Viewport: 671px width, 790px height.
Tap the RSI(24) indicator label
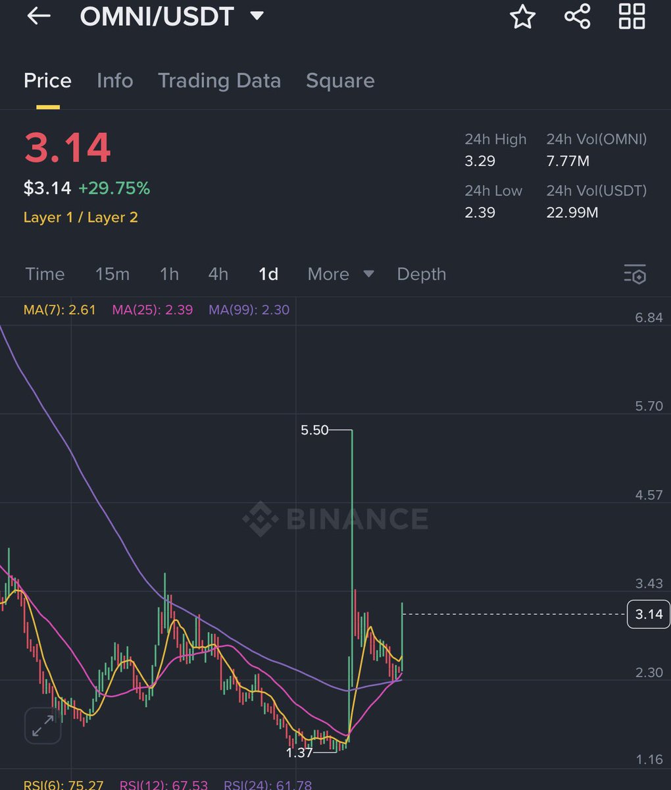[x=268, y=785]
